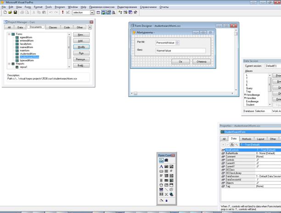281x213 pixels.
Task: Select the Edit Box control tool
Action: coord(172,167)
